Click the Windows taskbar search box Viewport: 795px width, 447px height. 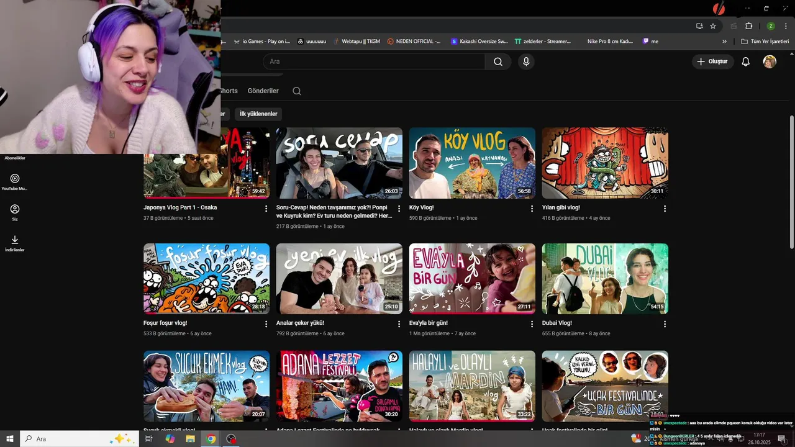click(x=79, y=439)
